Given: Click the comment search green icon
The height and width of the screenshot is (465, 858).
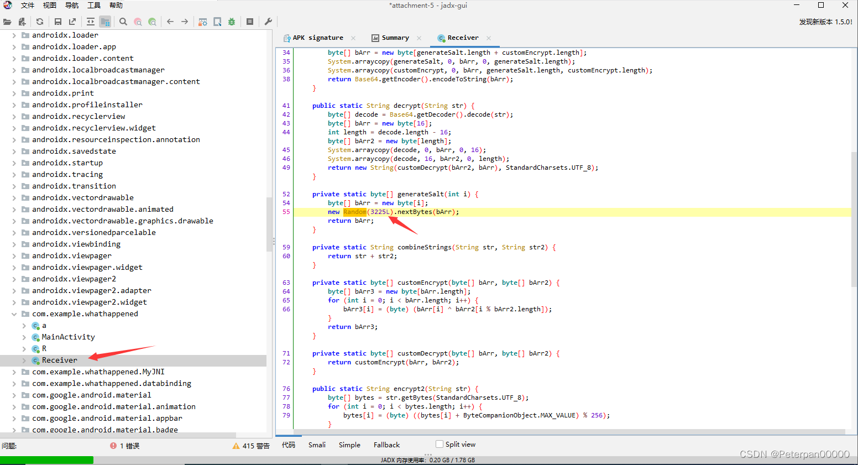Looking at the screenshot, I should (x=152, y=22).
